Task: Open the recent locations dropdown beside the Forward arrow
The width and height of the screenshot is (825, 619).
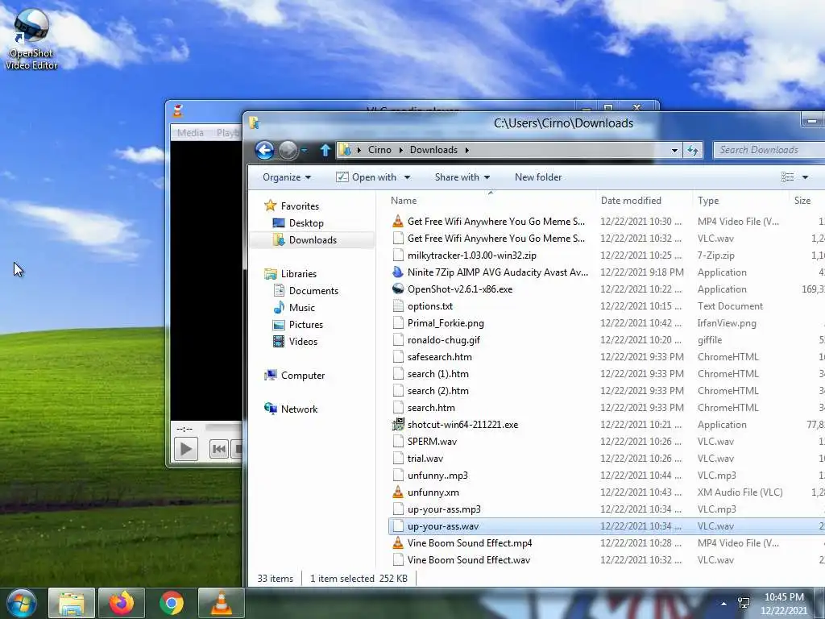Action: [x=304, y=151]
